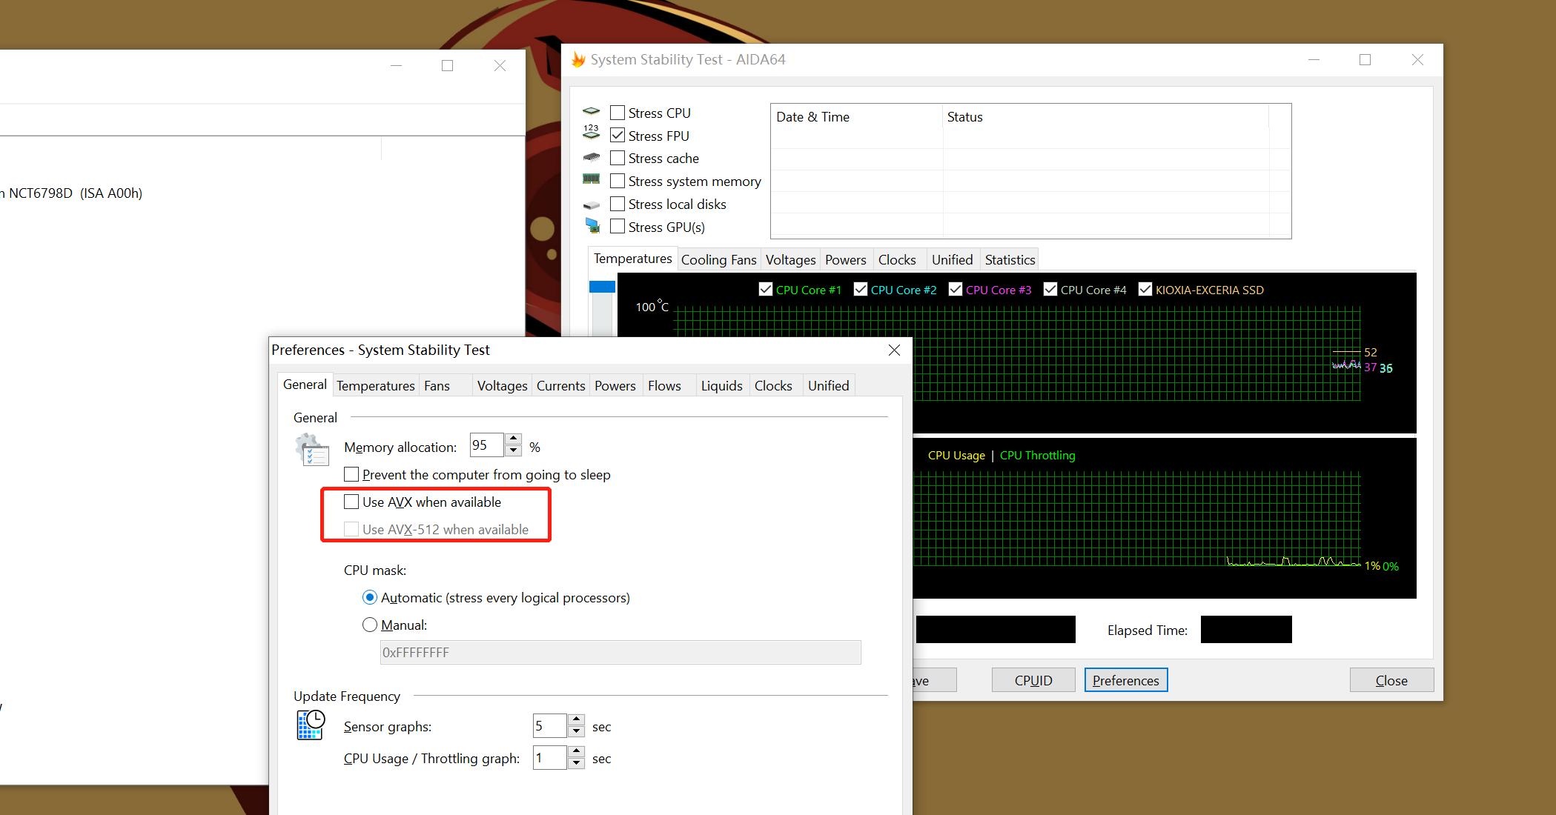Image resolution: width=1556 pixels, height=815 pixels.
Task: Check Prevent the computer from going to sleep
Action: coord(351,475)
